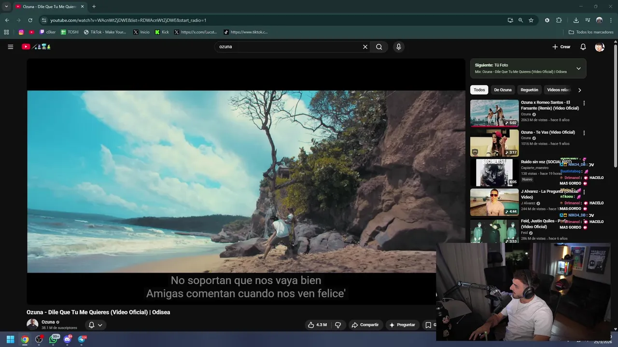Screen dimensions: 618x347
Task: Open J Alvarez La Pregunta thumbnail
Action: tap(494, 202)
